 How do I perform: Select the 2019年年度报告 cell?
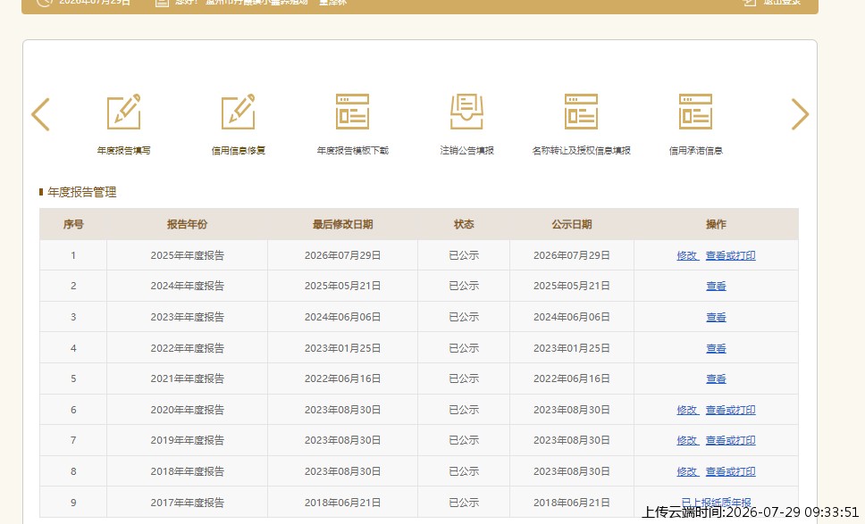pos(187,440)
